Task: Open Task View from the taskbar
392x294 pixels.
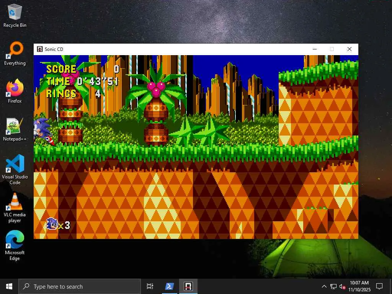Action: pyautogui.click(x=150, y=286)
